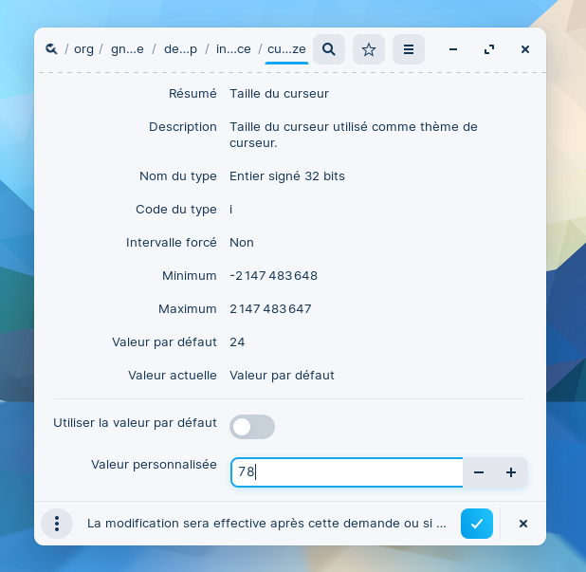
Task: Open the key search button
Action: 329,49
